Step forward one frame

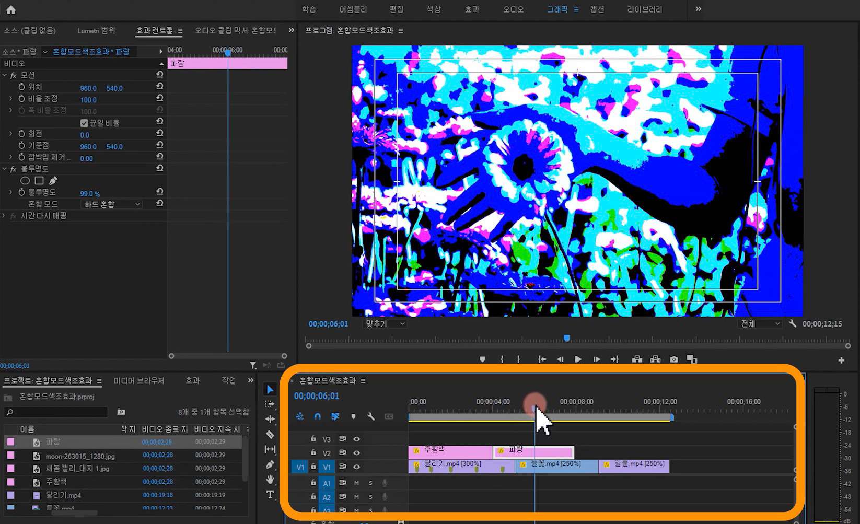click(x=597, y=359)
